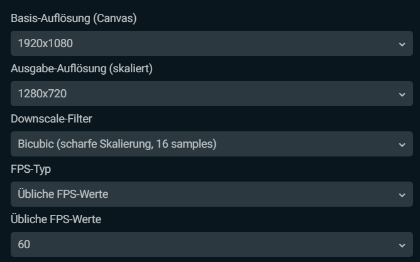Click the Übliche FPS-Werte value in FPS-Typ box

pos(63,195)
